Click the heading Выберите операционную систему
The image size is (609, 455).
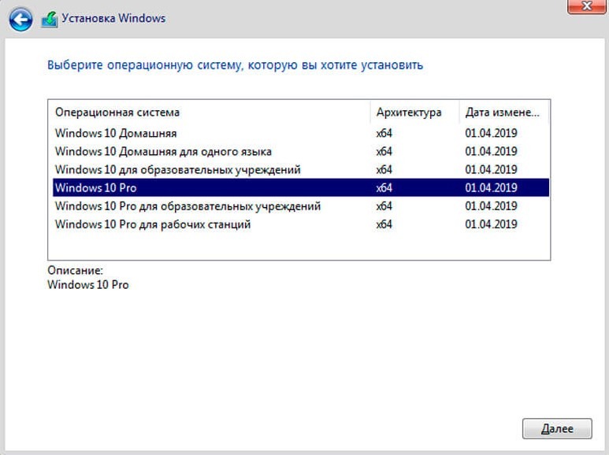click(x=235, y=65)
